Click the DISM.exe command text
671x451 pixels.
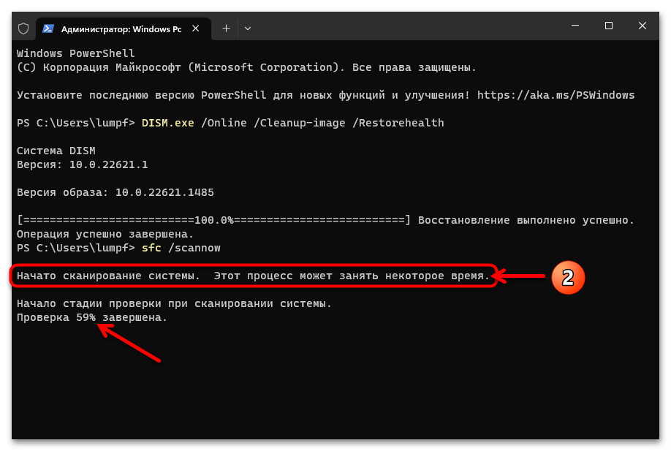(168, 123)
